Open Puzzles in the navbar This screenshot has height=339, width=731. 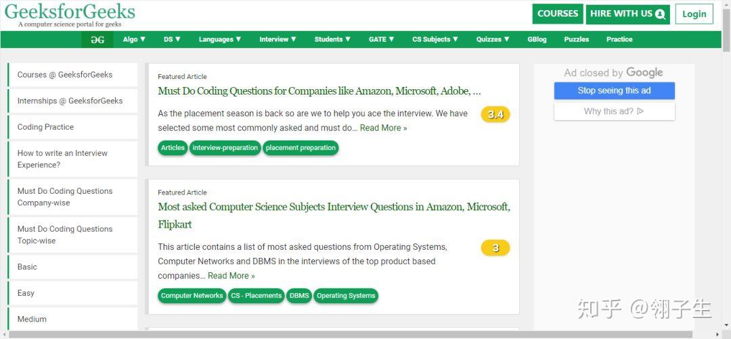coord(576,40)
